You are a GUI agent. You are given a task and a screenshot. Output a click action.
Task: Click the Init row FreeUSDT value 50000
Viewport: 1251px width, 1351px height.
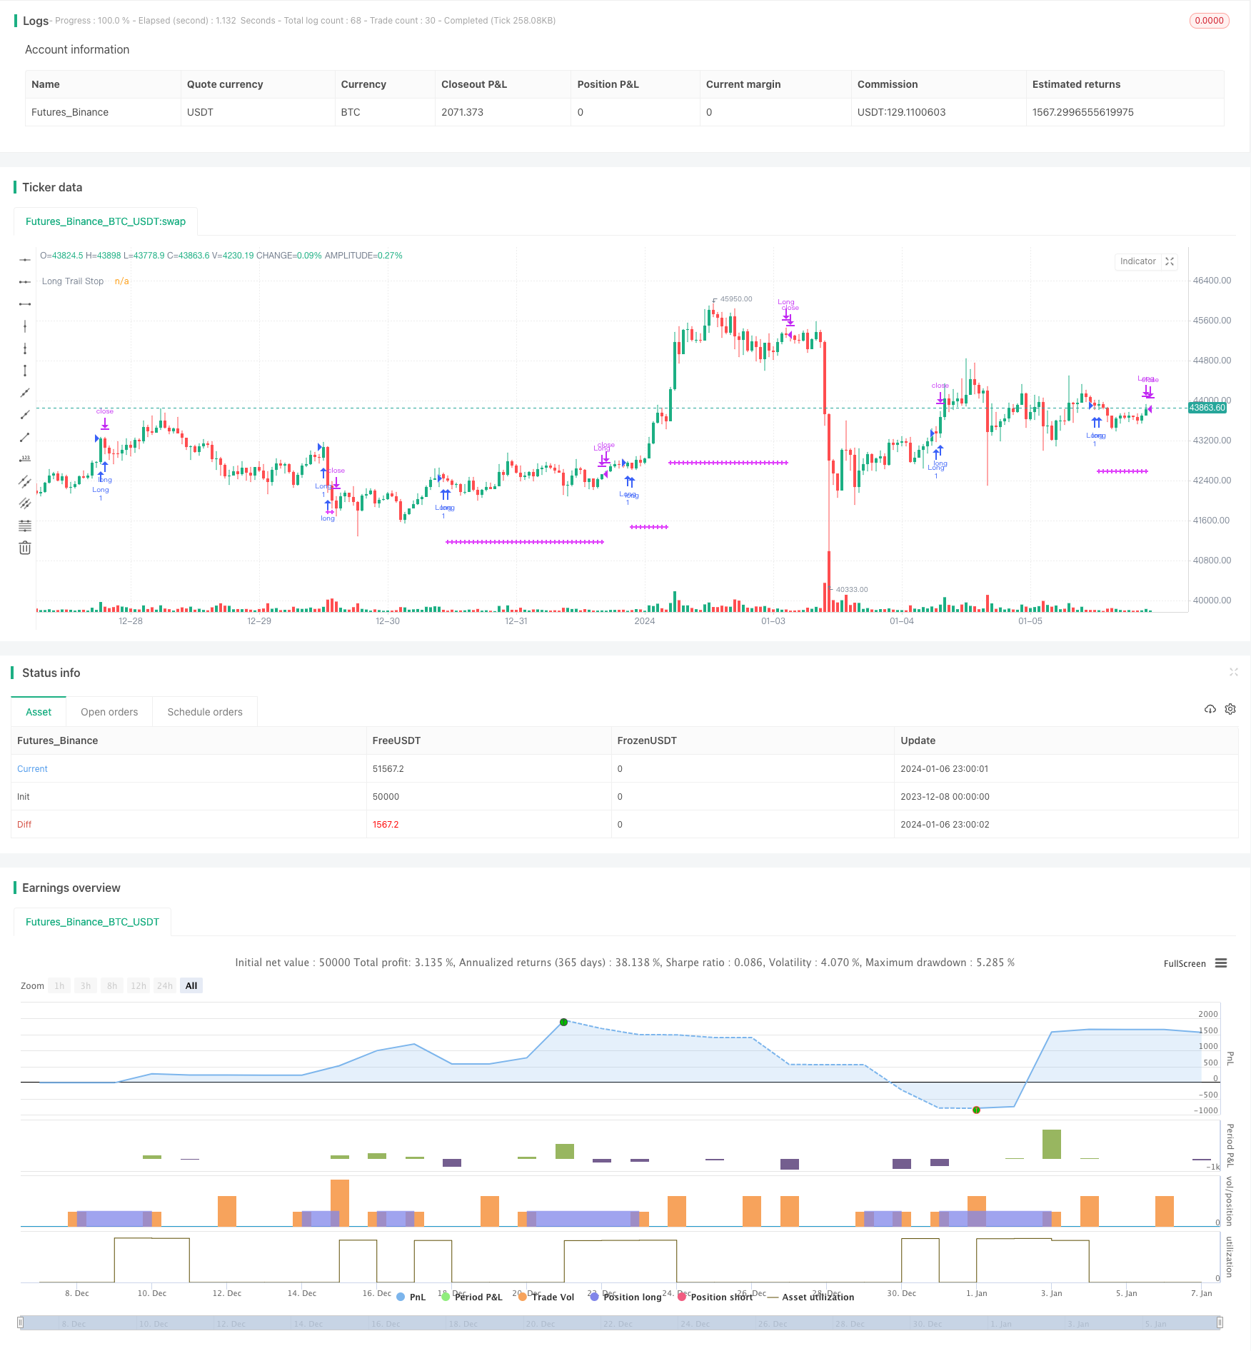click(x=386, y=797)
